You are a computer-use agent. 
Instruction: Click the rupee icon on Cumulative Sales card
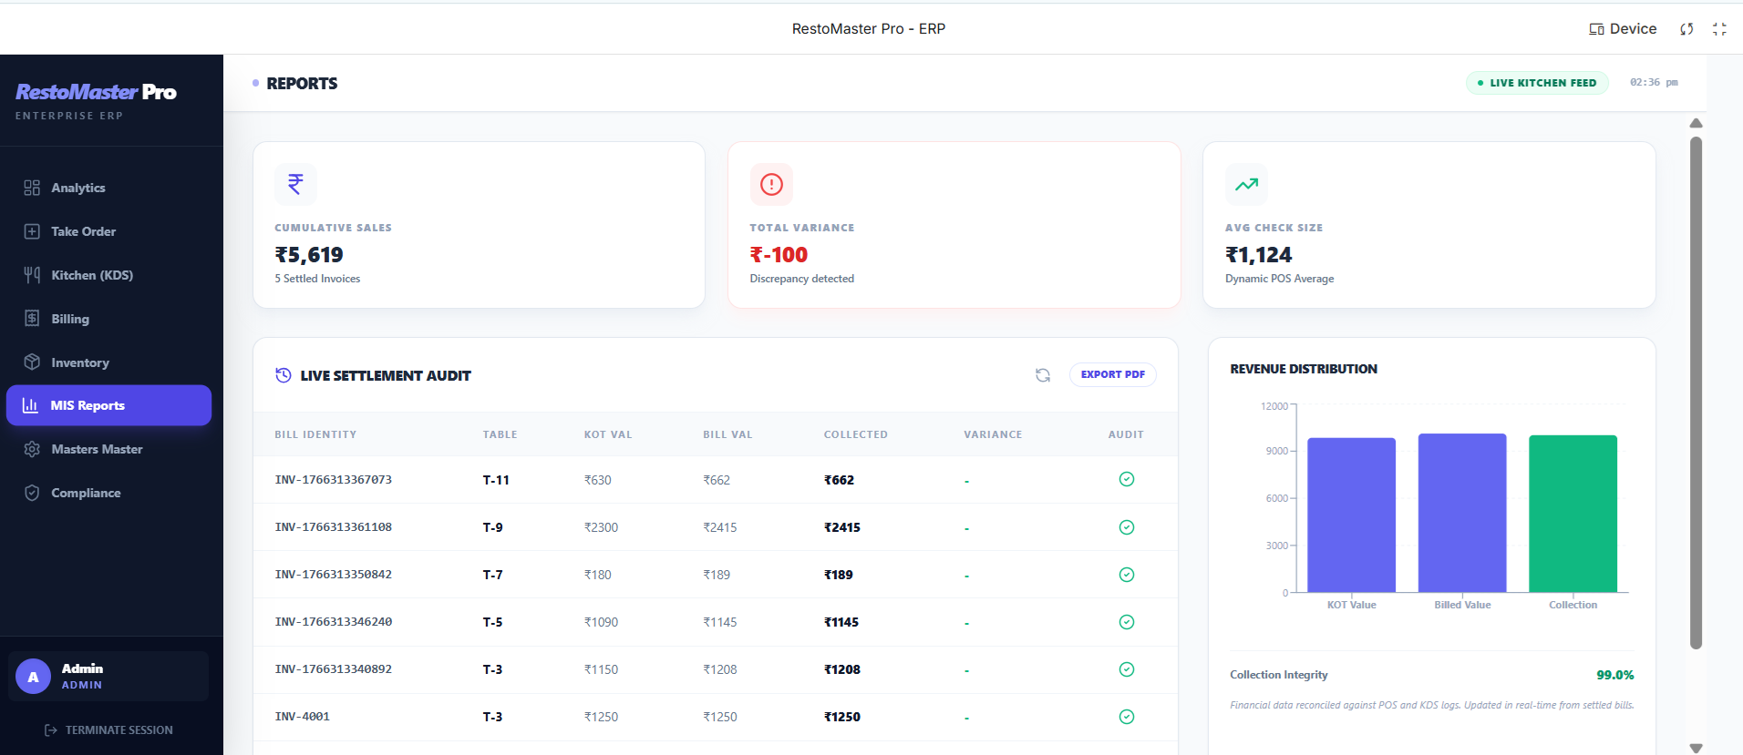(x=295, y=184)
